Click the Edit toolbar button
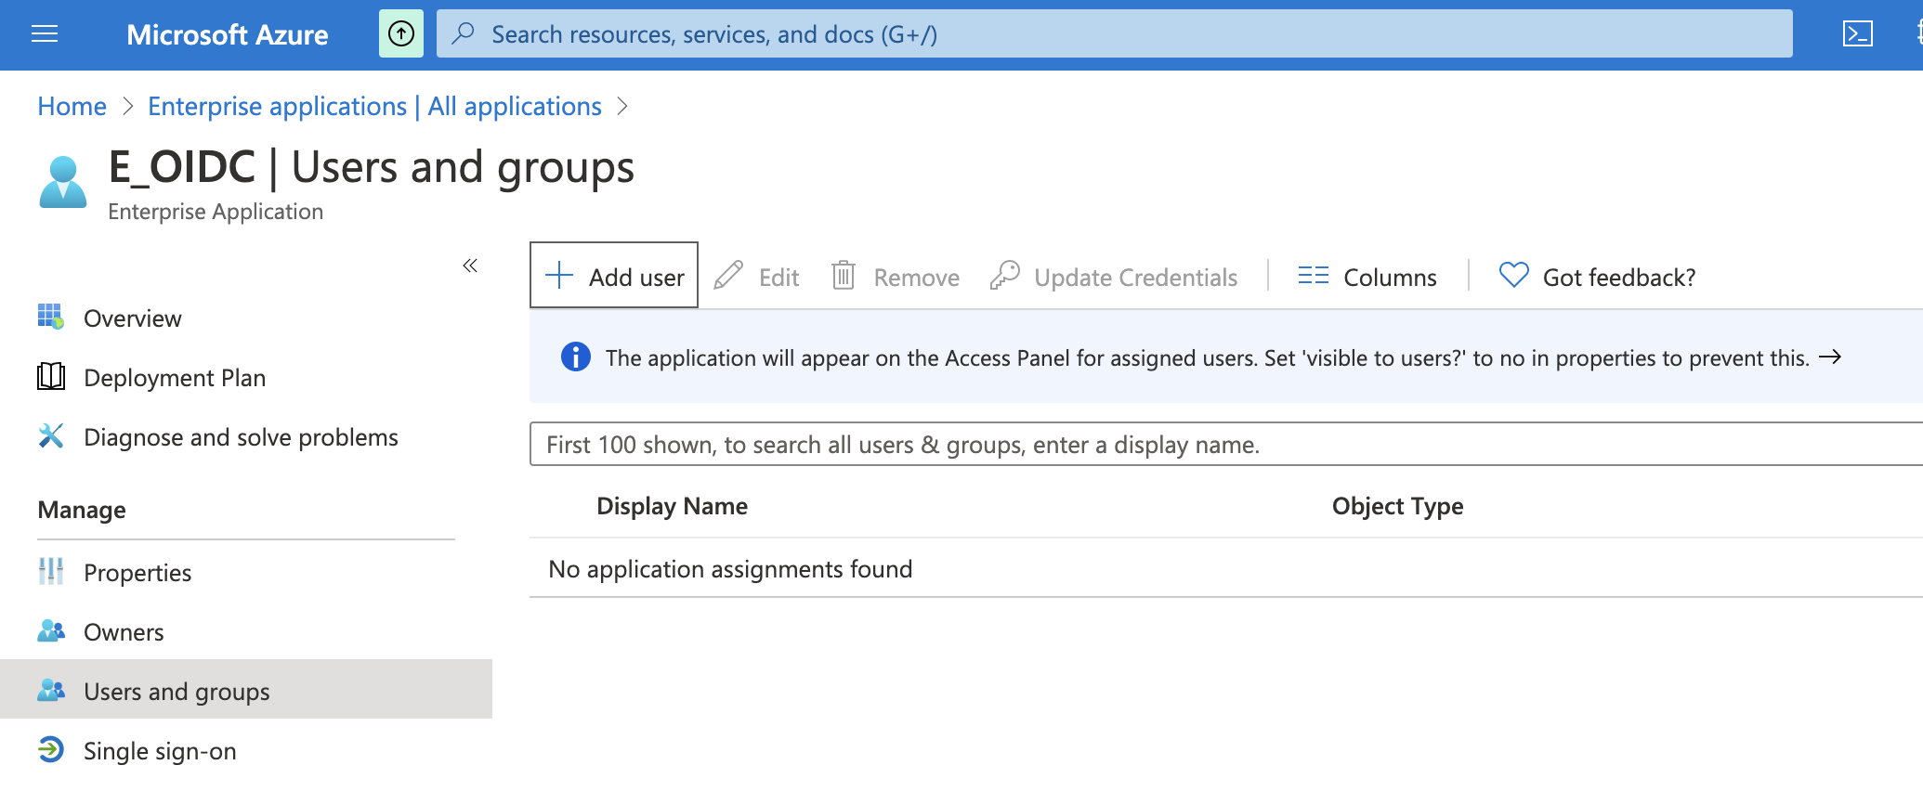The height and width of the screenshot is (791, 1923). pos(757,277)
